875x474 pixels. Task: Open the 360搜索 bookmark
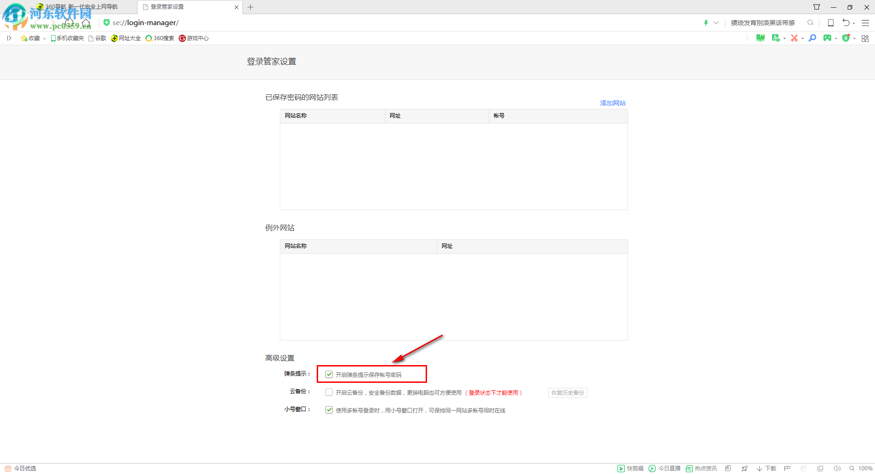click(x=160, y=38)
